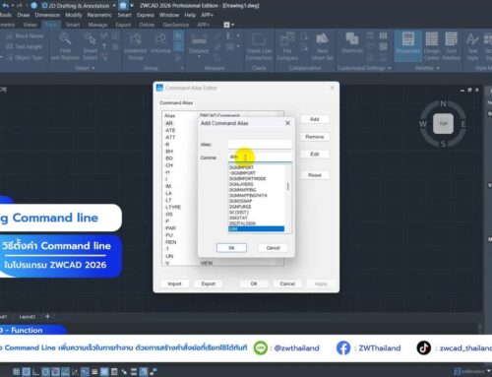Click OK in Add Command Alias dialog
Viewport: 492px width, 377px height.
(231, 248)
